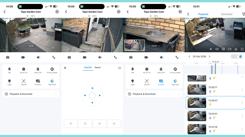Toggle Privacy Mode on the 14:59 screen
Viewport: 245px width, 137px height.
tap(52, 70)
